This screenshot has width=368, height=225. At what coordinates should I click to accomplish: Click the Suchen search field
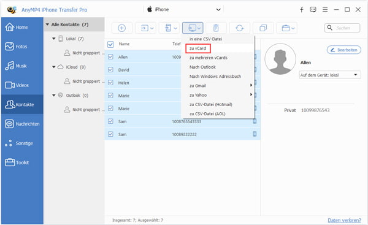coord(342,28)
